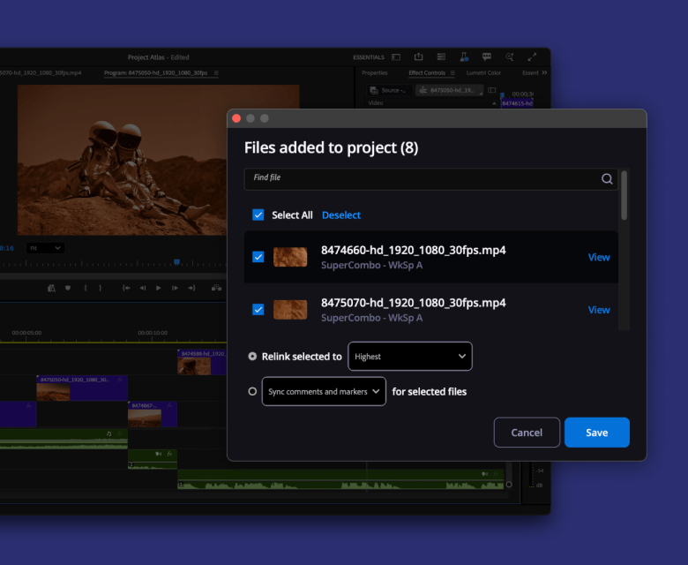
Task: Click View link for 8475070-hd_1920_1080_30fps.mp4
Action: click(x=599, y=310)
